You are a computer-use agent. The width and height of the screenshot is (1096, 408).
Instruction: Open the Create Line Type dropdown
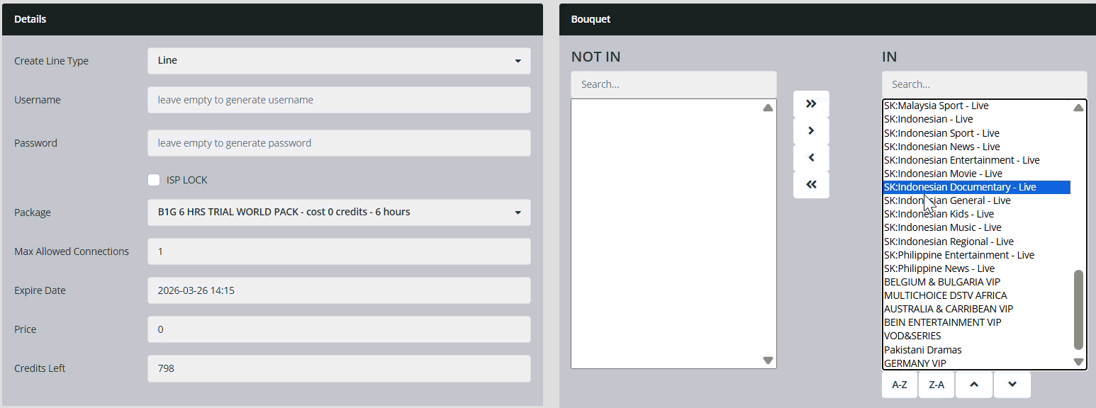339,61
